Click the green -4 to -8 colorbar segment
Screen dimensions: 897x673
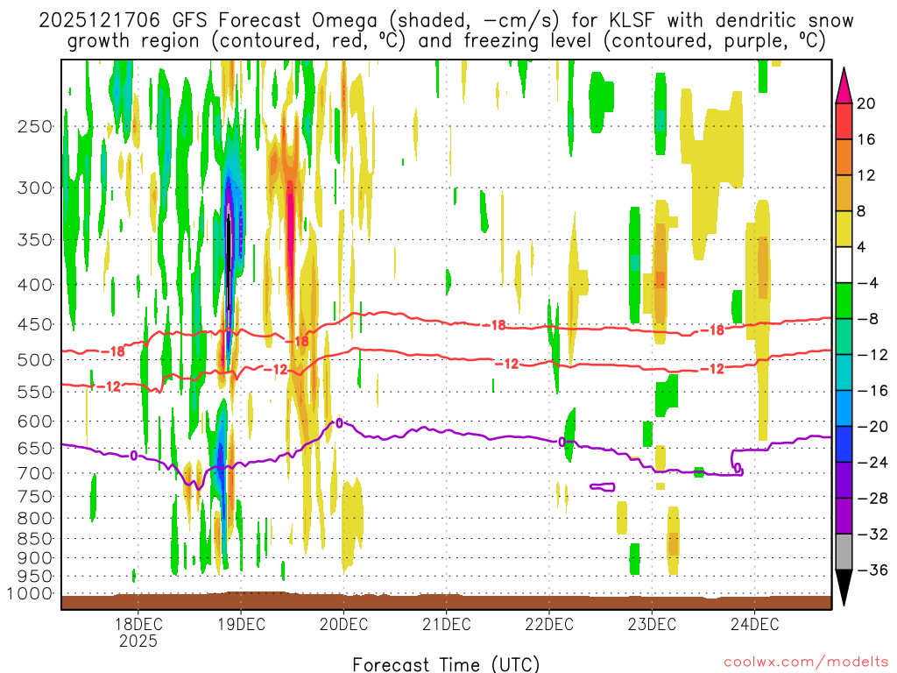pos(844,301)
